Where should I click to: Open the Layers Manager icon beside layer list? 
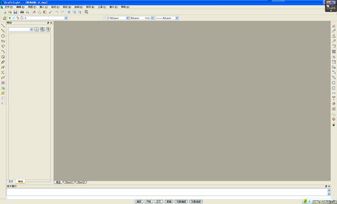(x=4, y=18)
